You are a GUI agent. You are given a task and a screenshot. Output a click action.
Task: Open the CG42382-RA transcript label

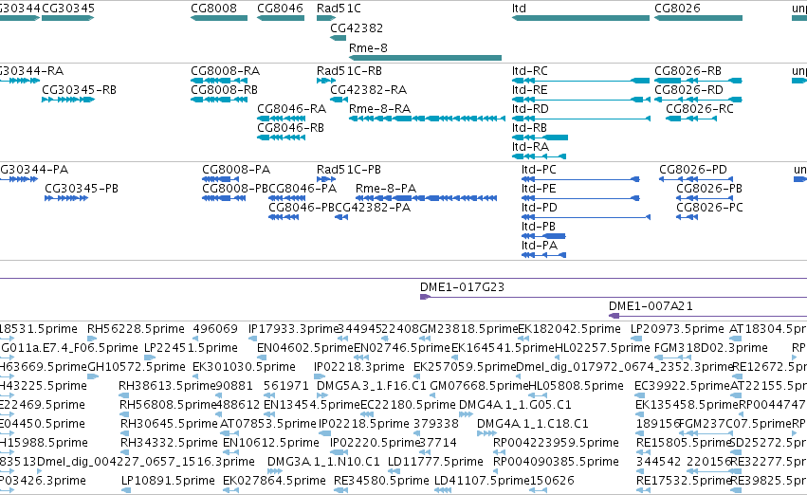369,89
